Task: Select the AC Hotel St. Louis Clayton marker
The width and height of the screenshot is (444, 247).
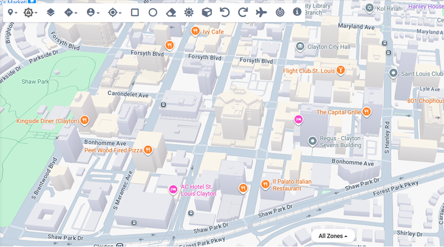Action: pos(173,189)
